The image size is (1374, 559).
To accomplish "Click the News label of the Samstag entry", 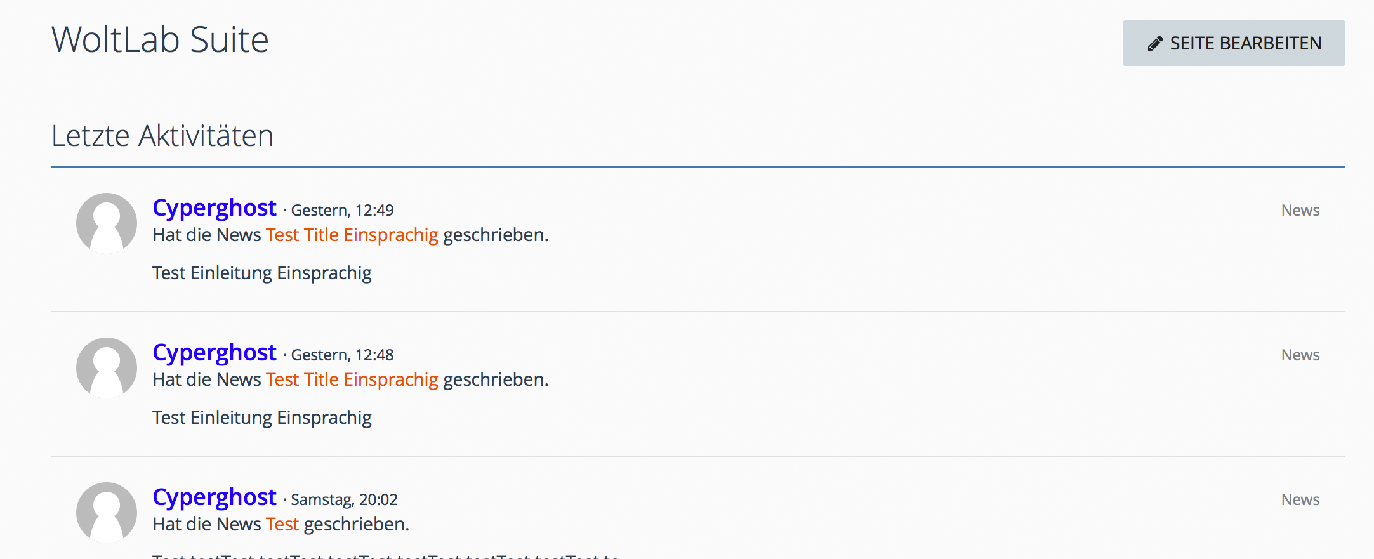I will [x=1300, y=500].
